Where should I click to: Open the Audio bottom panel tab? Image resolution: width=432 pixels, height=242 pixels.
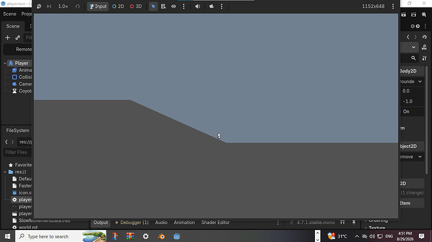pos(161,223)
